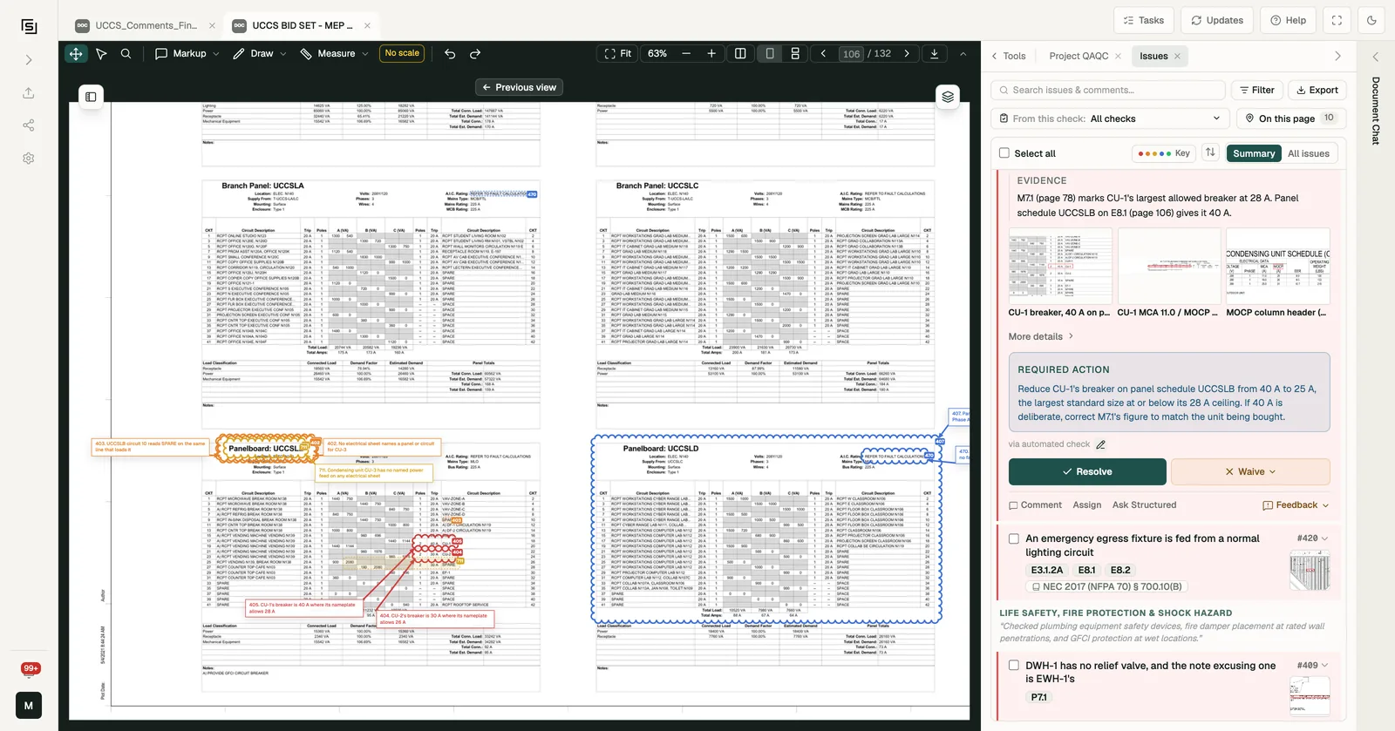Go to the next page
The height and width of the screenshot is (731, 1395).
[907, 53]
